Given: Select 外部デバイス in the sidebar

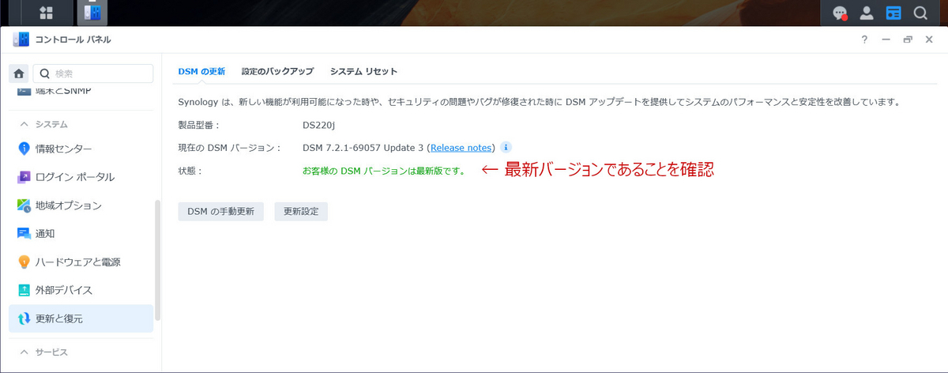Looking at the screenshot, I should click(x=81, y=290).
